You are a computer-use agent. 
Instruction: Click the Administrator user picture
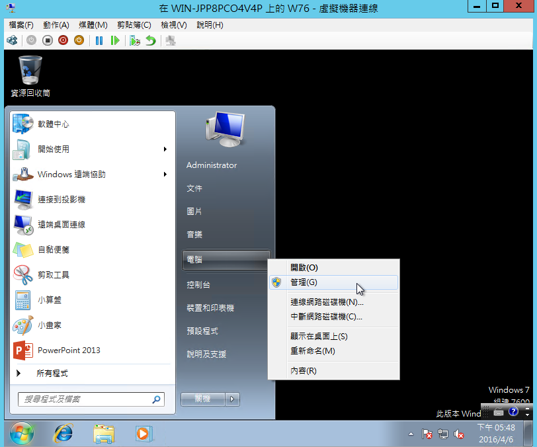226,129
